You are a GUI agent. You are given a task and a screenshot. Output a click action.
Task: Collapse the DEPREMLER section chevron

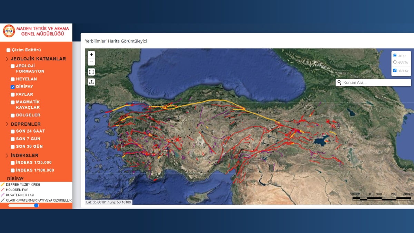tap(7, 124)
